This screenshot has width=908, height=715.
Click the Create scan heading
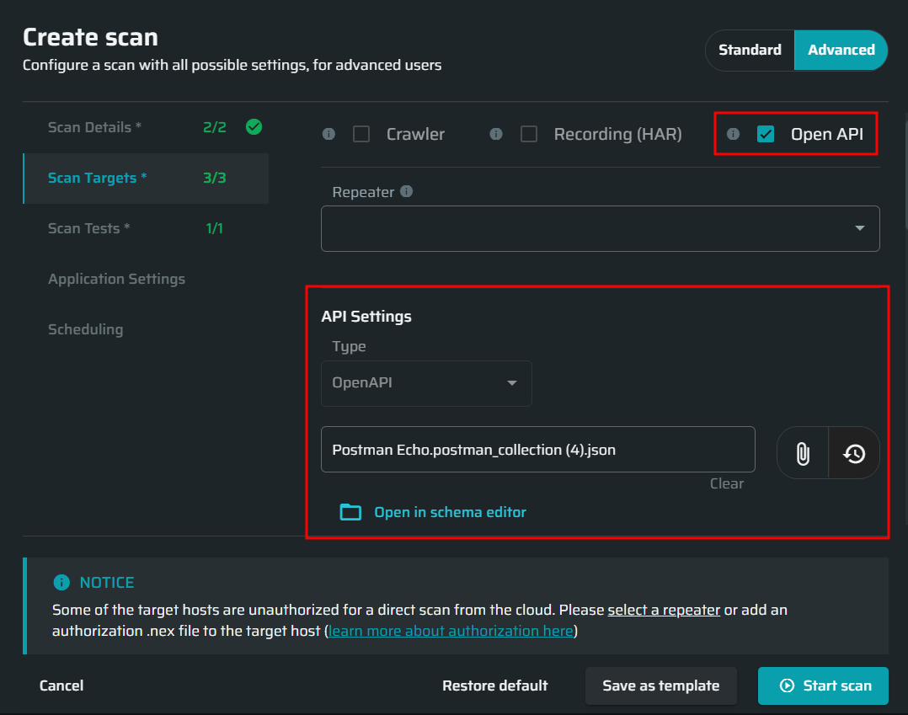point(90,38)
